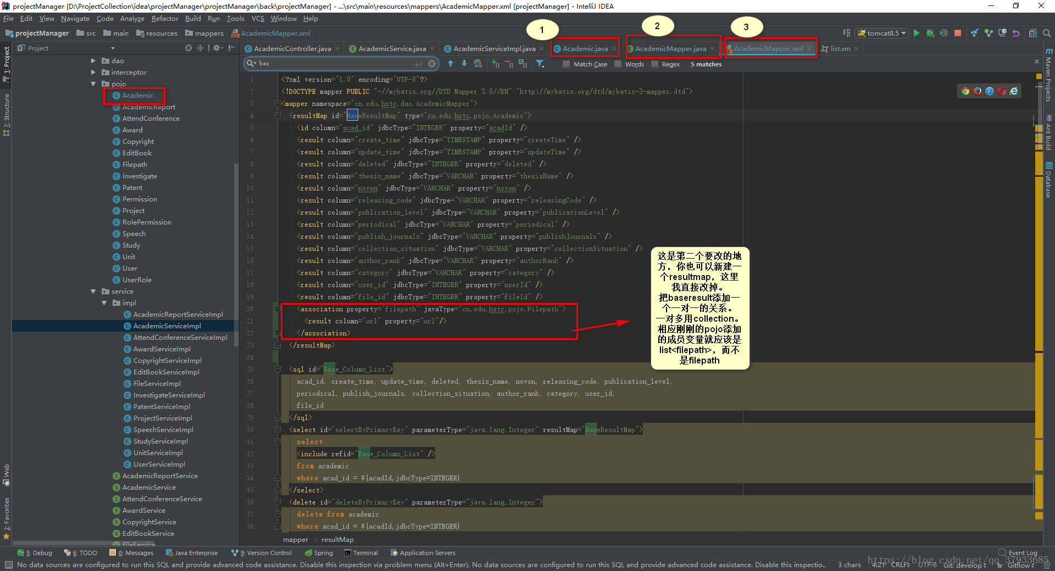Close the AcademicService.java tab
Image resolution: width=1055 pixels, height=571 pixels.
[432, 49]
